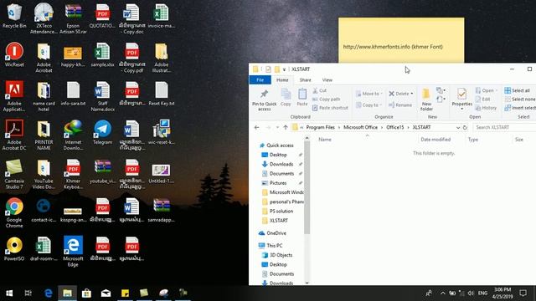Select Quick access in navigation pane

tap(276, 145)
